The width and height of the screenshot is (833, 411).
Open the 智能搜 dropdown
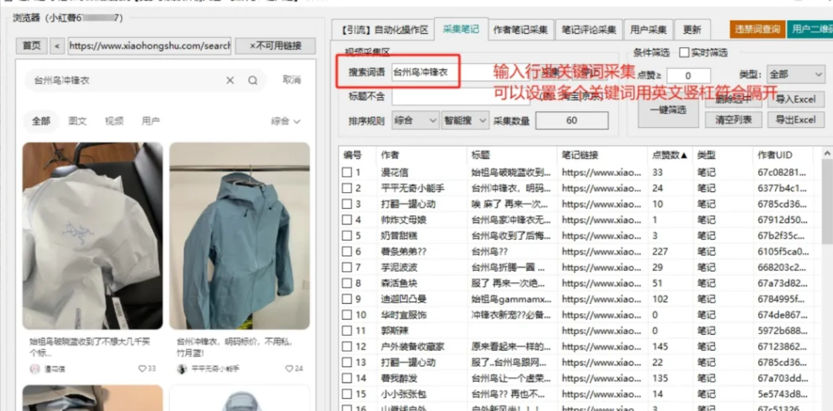(465, 120)
